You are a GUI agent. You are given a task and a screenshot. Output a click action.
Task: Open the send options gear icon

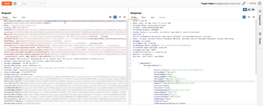[15, 4]
